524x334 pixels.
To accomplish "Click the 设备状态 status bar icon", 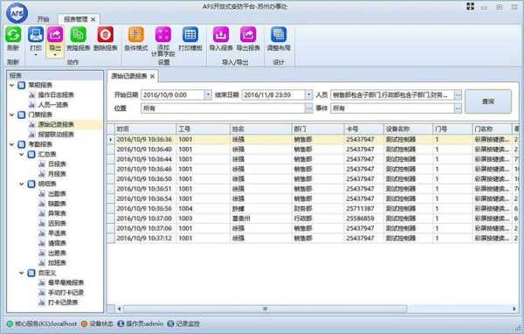I will coord(84,324).
